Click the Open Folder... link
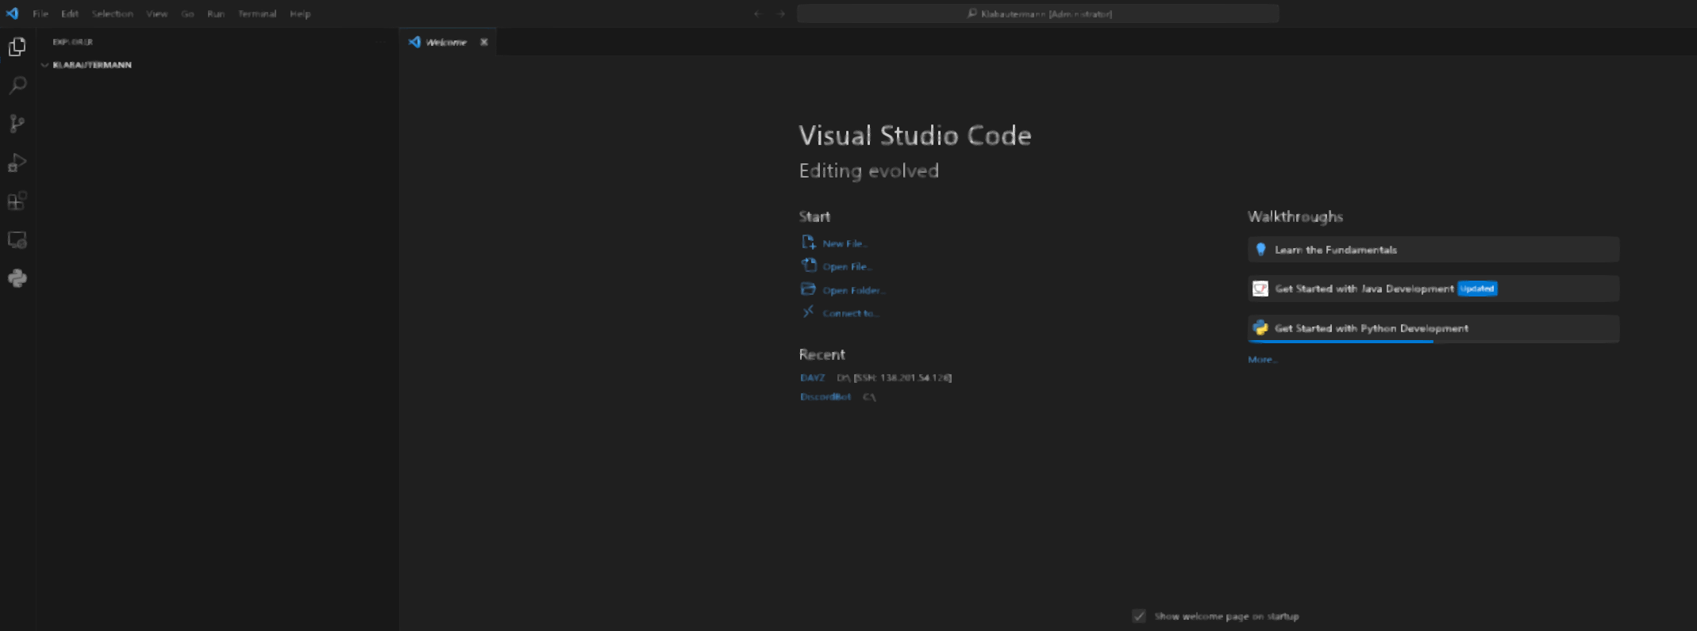The height and width of the screenshot is (631, 1697). pyautogui.click(x=853, y=290)
